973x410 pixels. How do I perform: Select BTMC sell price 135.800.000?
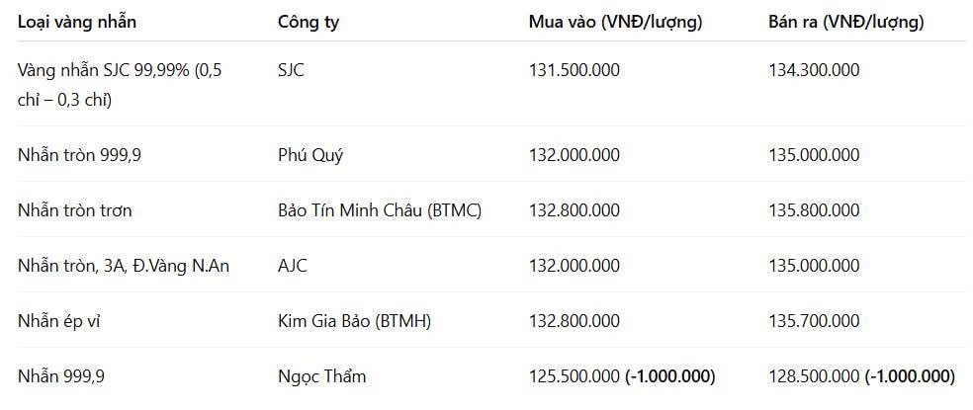814,210
